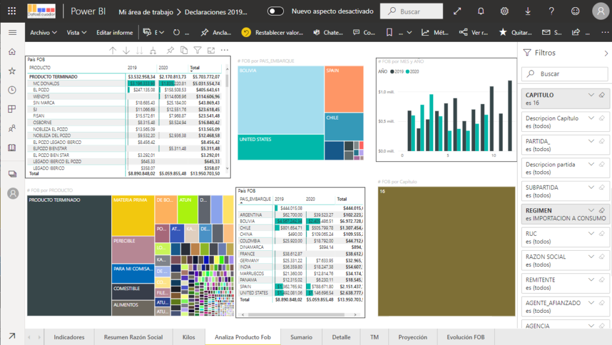Collapse the navigation hamburger menu
The height and width of the screenshot is (345, 612).
tap(13, 32)
